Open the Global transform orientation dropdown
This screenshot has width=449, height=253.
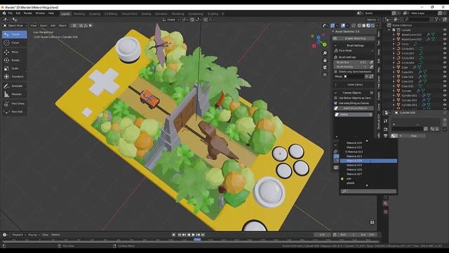[x=171, y=20]
